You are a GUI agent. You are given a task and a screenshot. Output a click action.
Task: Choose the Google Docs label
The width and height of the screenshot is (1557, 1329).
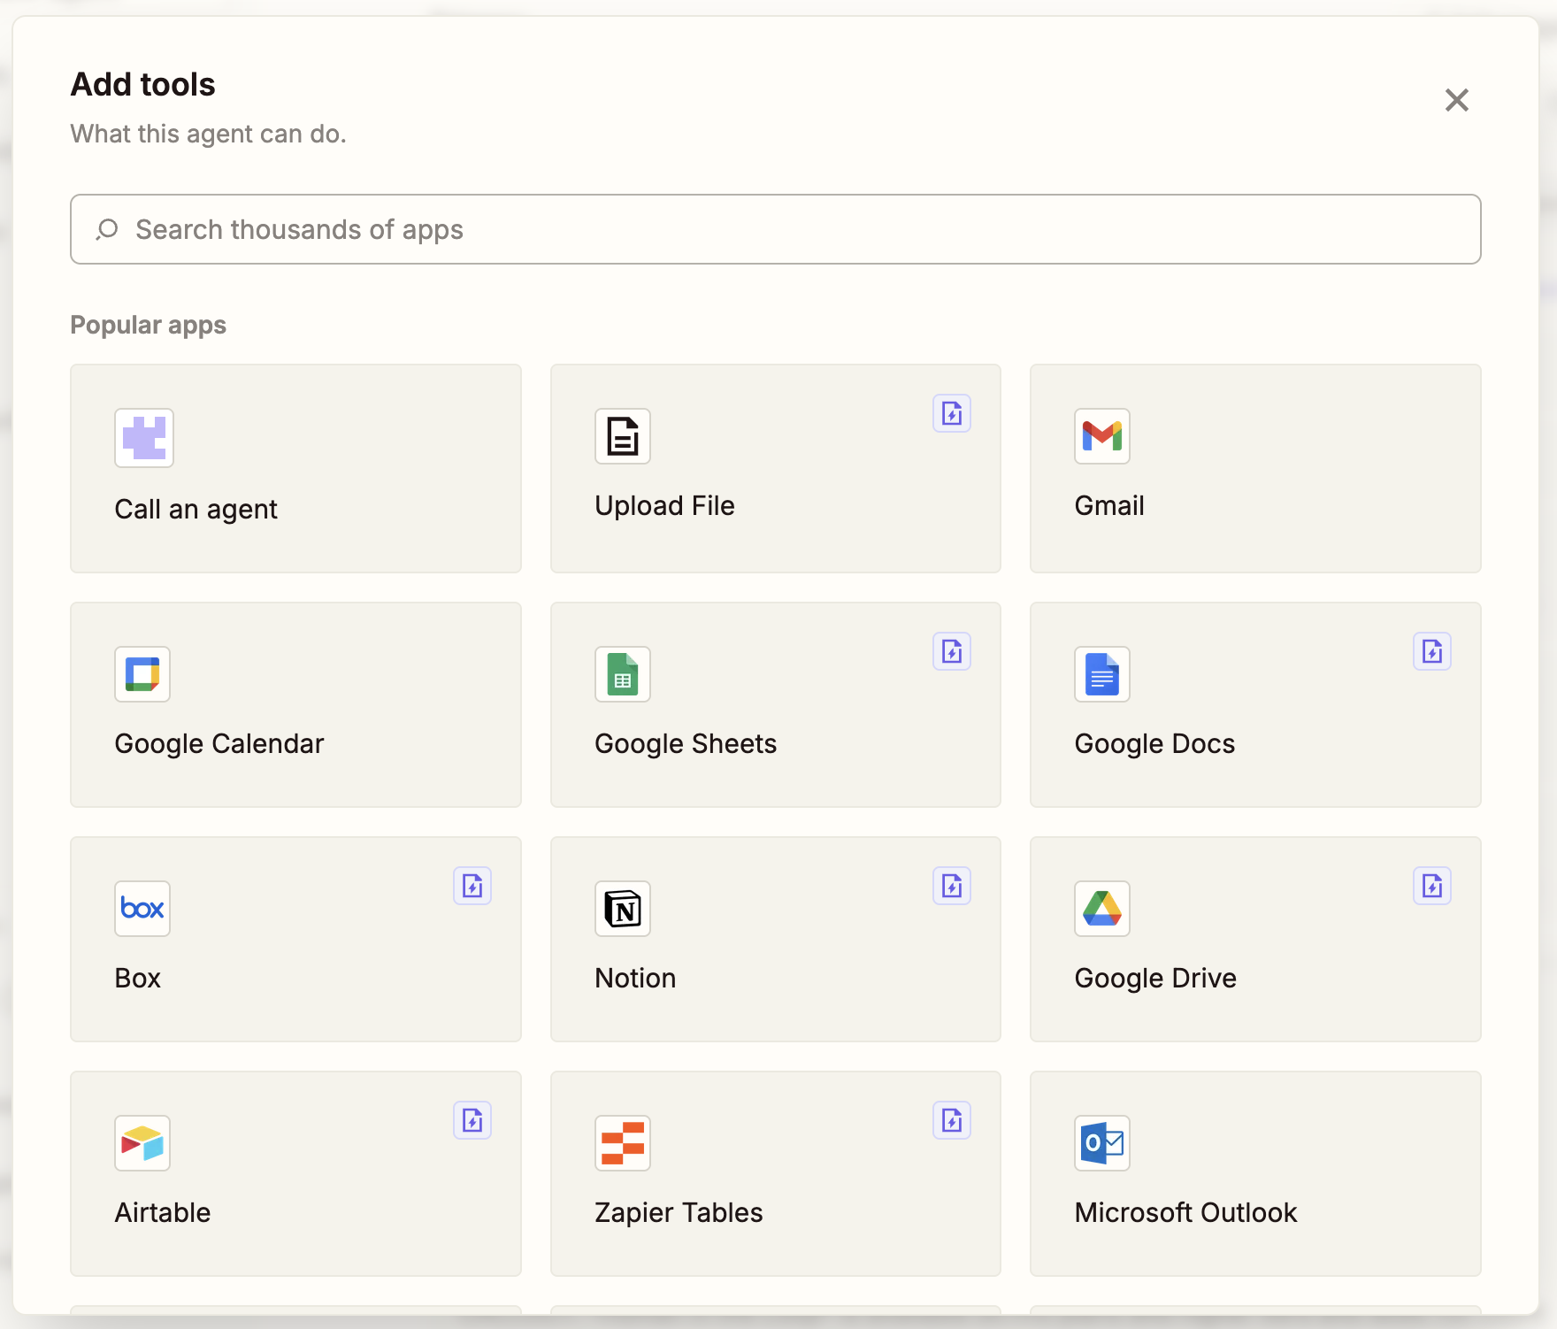1154,744
